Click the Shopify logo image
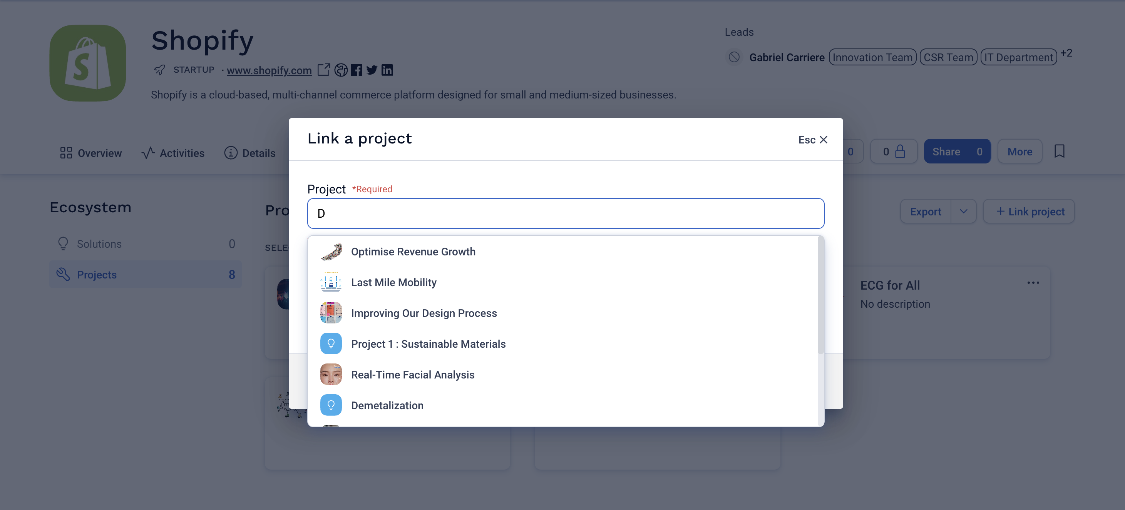1125x510 pixels. coord(88,63)
